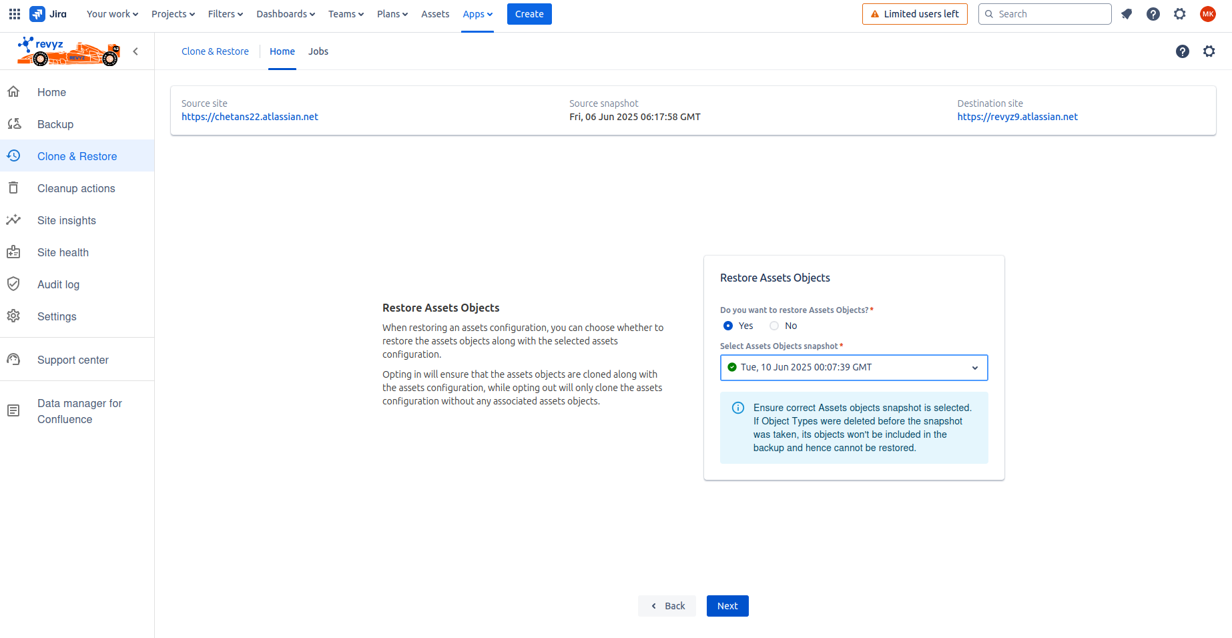Select No for restoring Assets Objects
This screenshot has width=1232, height=638.
click(774, 326)
